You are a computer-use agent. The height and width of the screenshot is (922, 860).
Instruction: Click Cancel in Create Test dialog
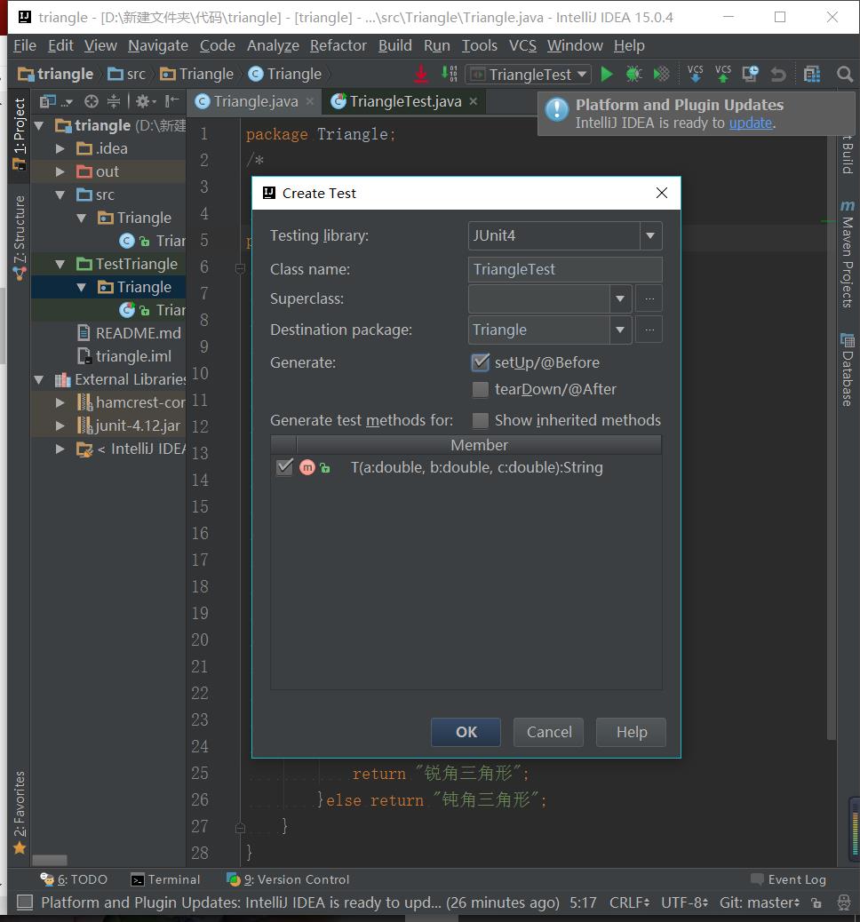[548, 732]
